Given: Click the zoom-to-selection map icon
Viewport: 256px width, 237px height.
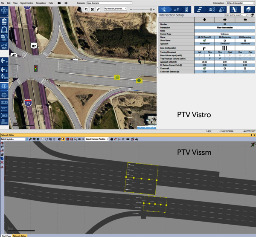Looking at the screenshot, I should pos(86,9).
